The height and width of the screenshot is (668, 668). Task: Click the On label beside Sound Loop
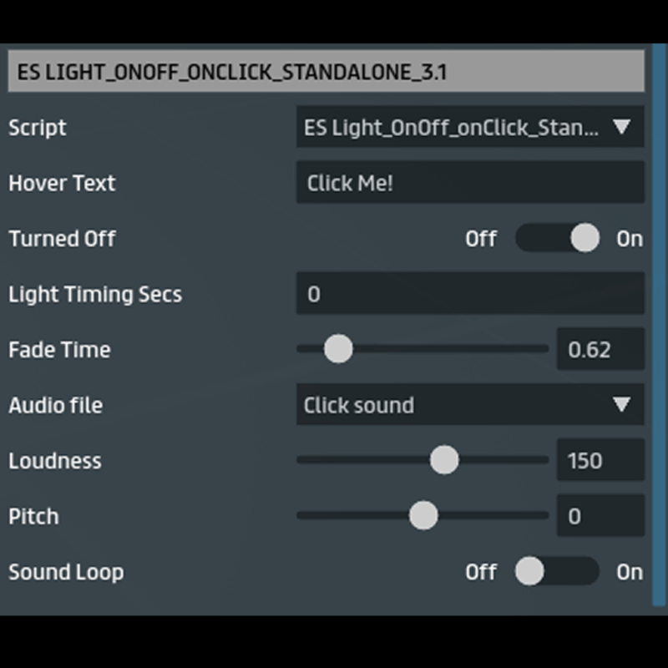coord(630,572)
